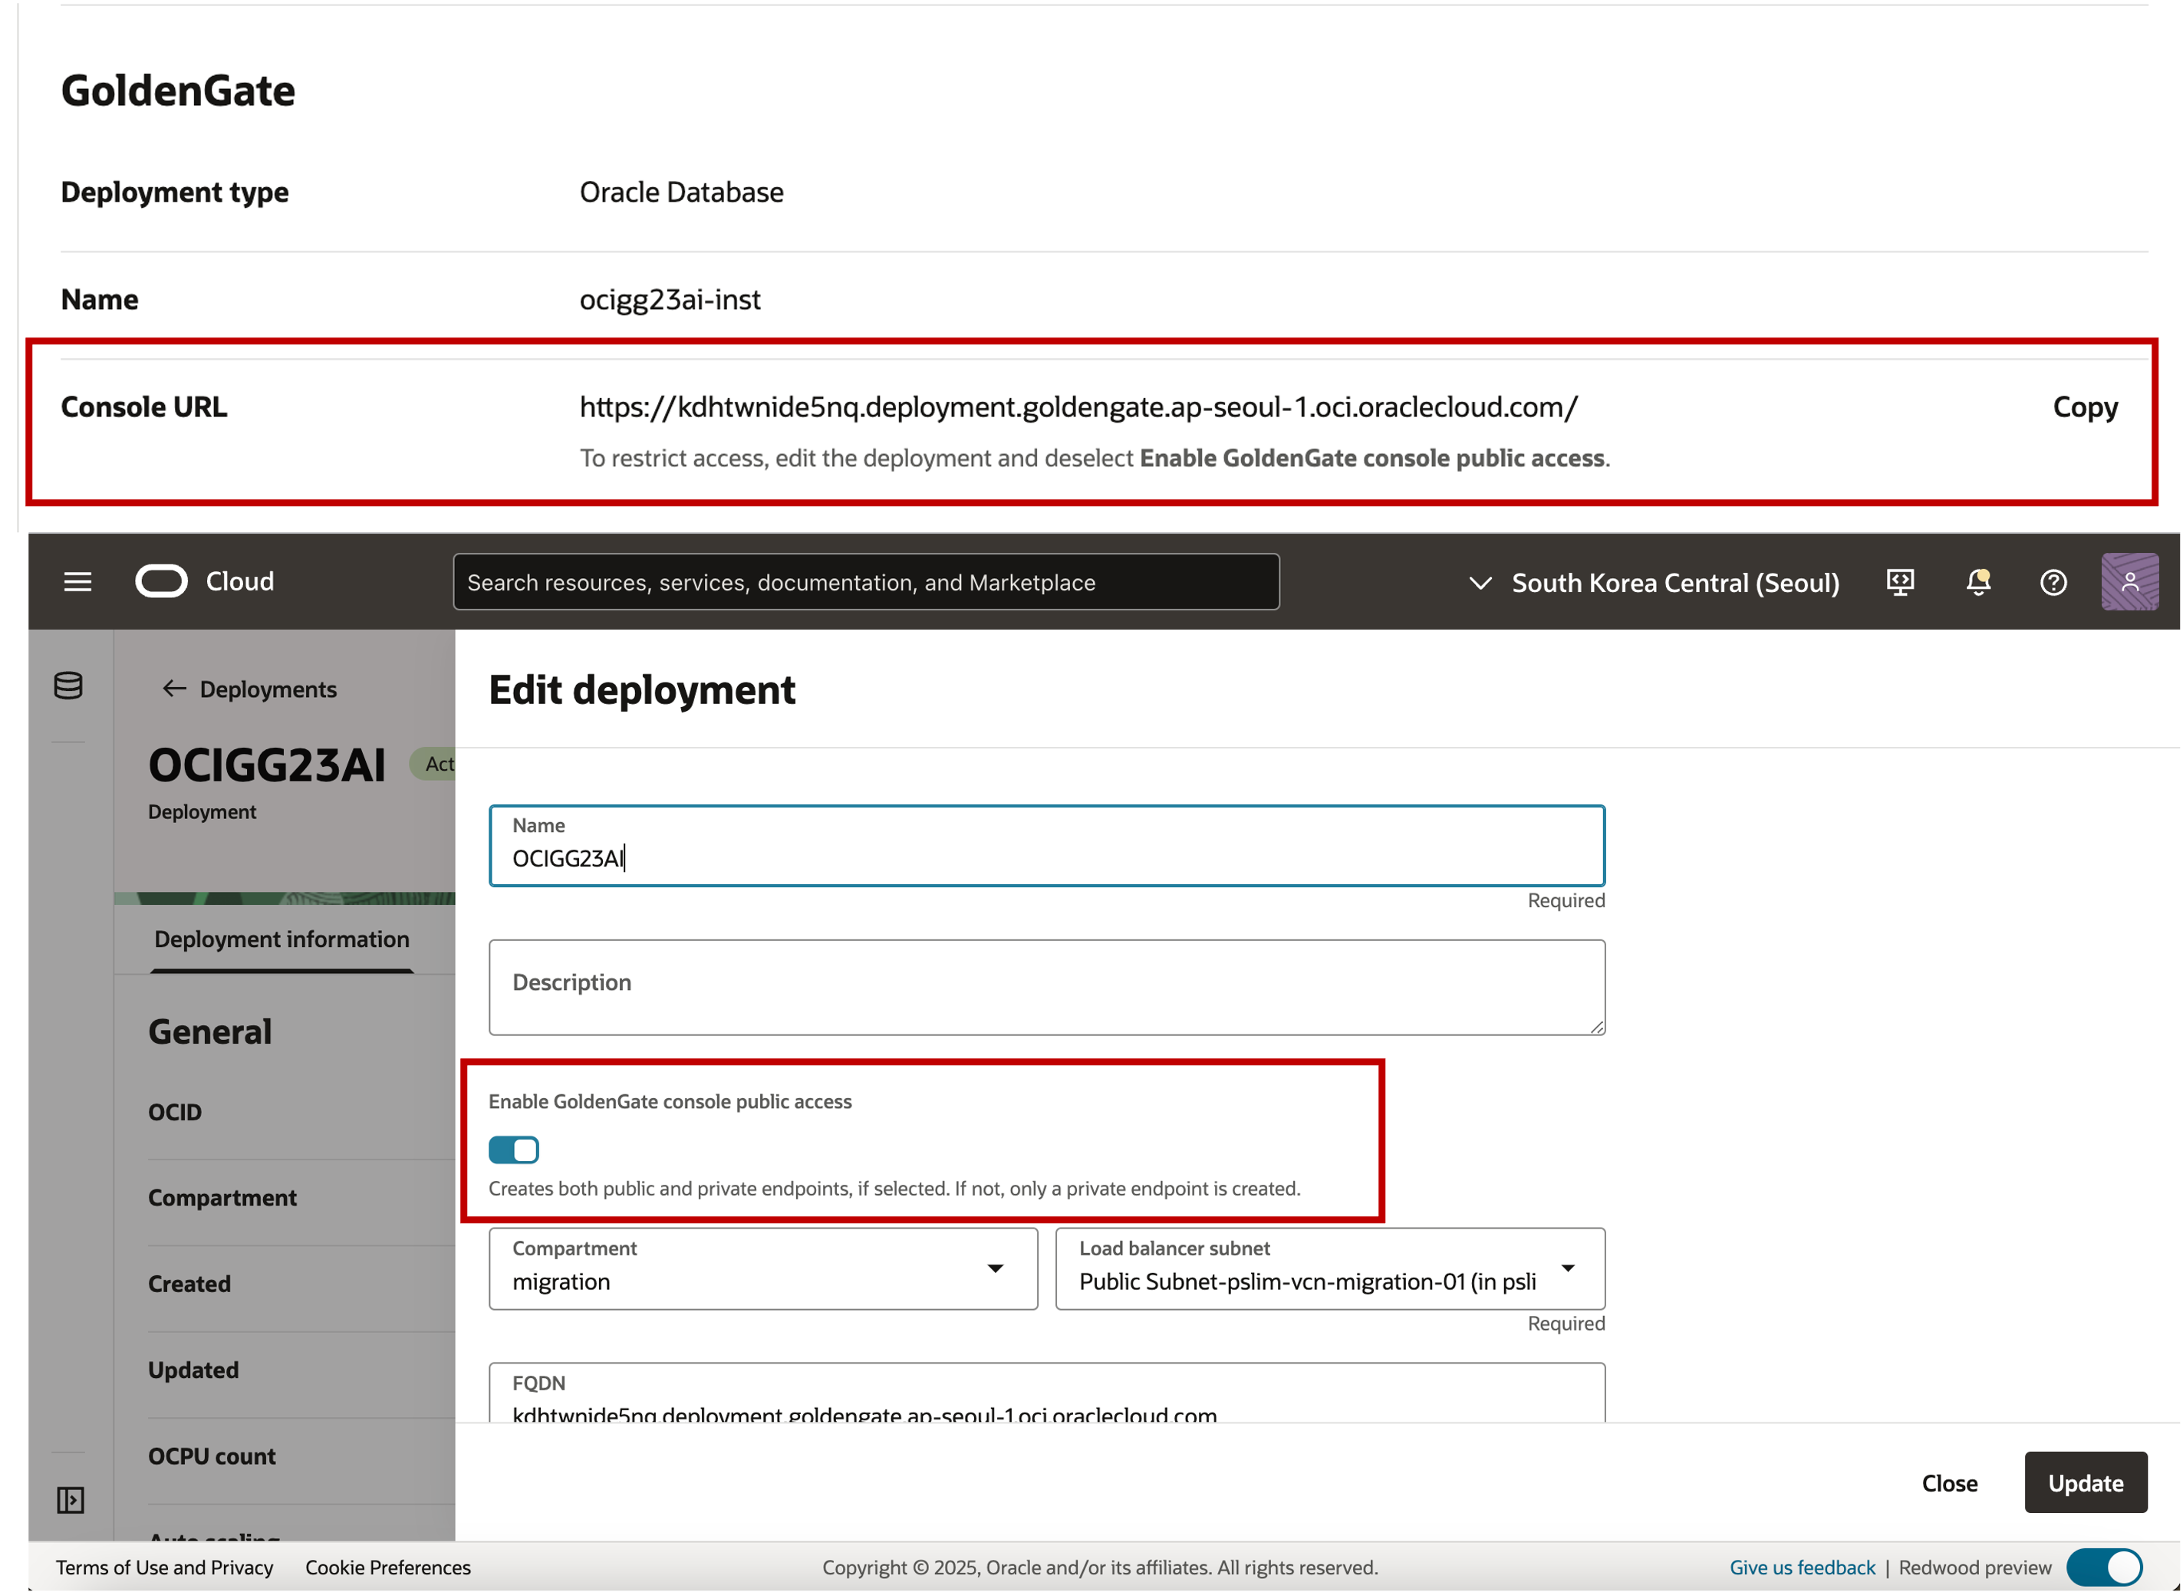
Task: Go back to Deployments link
Action: coord(268,689)
